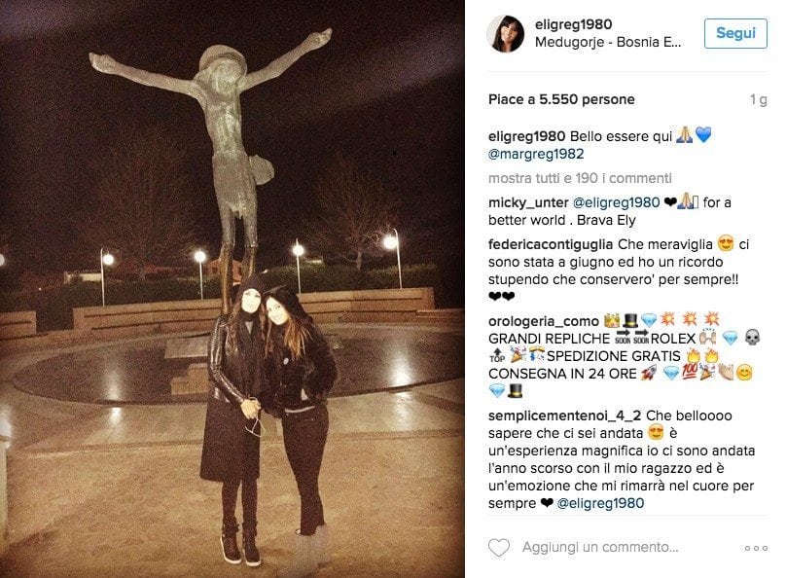Open the @margreg1982 mention in the caption
Image resolution: width=786 pixels, height=578 pixels.
click(536, 154)
